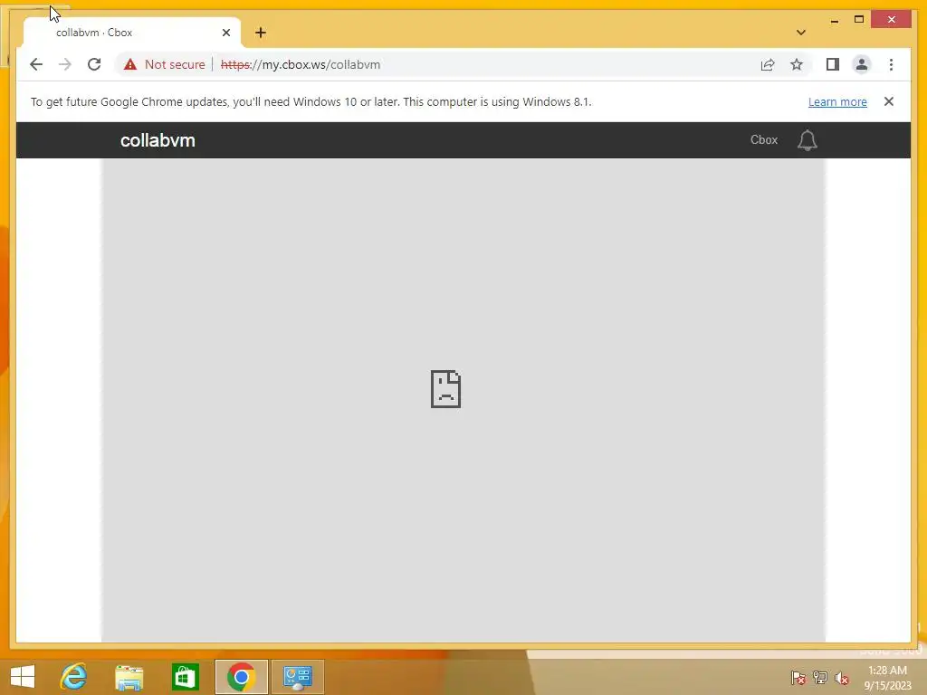Open Chrome three-dot menu
Image resolution: width=927 pixels, height=695 pixels.
point(891,64)
